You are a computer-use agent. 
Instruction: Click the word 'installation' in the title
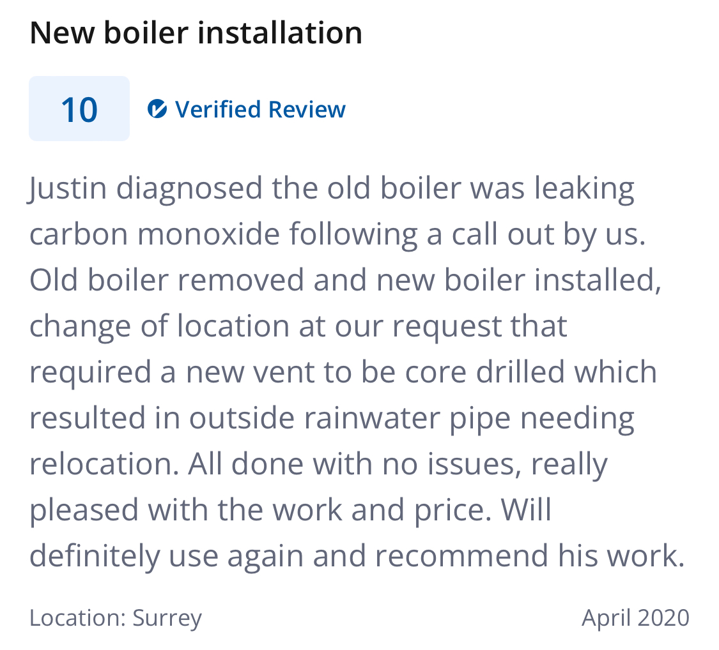click(280, 33)
